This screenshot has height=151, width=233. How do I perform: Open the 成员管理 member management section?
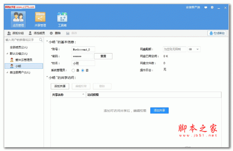pos(18,19)
